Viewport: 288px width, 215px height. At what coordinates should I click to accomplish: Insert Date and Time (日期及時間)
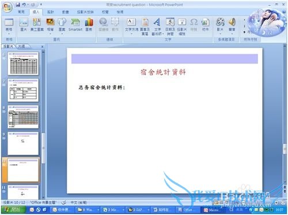(170, 27)
